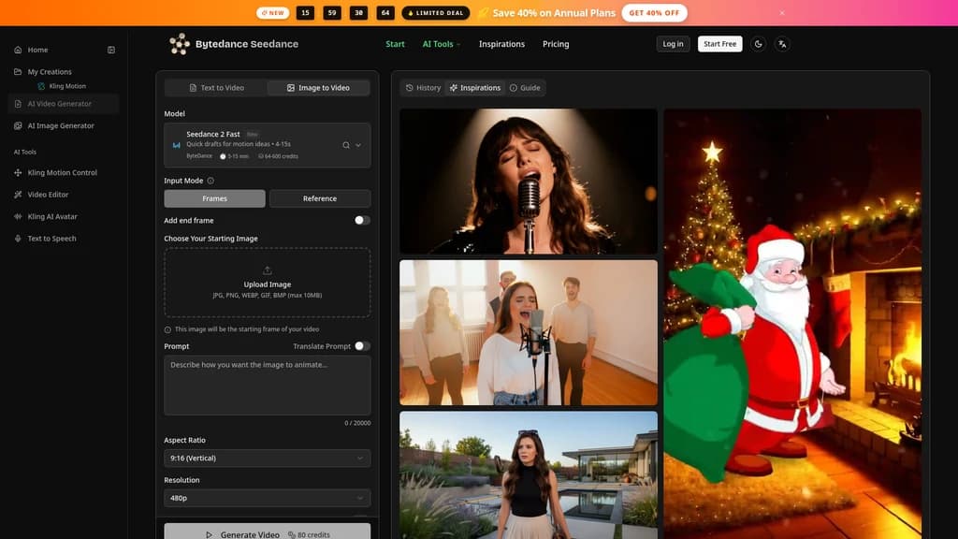This screenshot has height=539, width=958.
Task: Click the Upload Image drop area
Action: 267,283
